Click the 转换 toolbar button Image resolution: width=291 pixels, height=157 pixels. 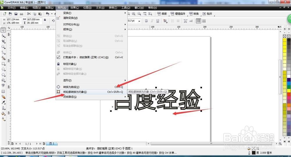pos(194,14)
